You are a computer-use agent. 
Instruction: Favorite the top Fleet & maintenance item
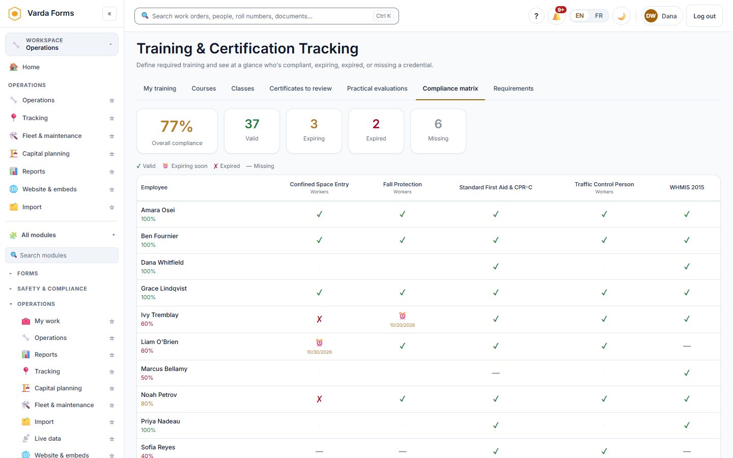coord(112,136)
